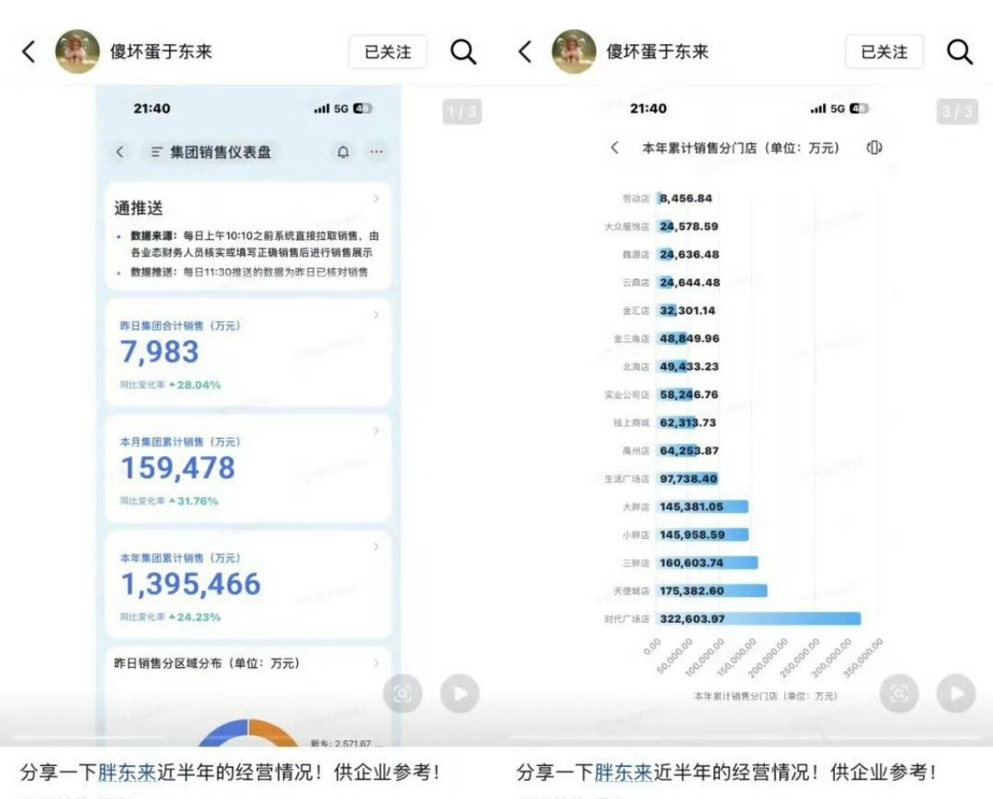This screenshot has height=799, width=993.
Task: Click the donut chart under 昨日销售分区域分布
Action: tap(249, 732)
